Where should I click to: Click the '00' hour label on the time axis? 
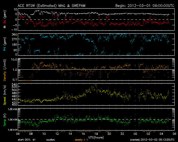coord(135,134)
